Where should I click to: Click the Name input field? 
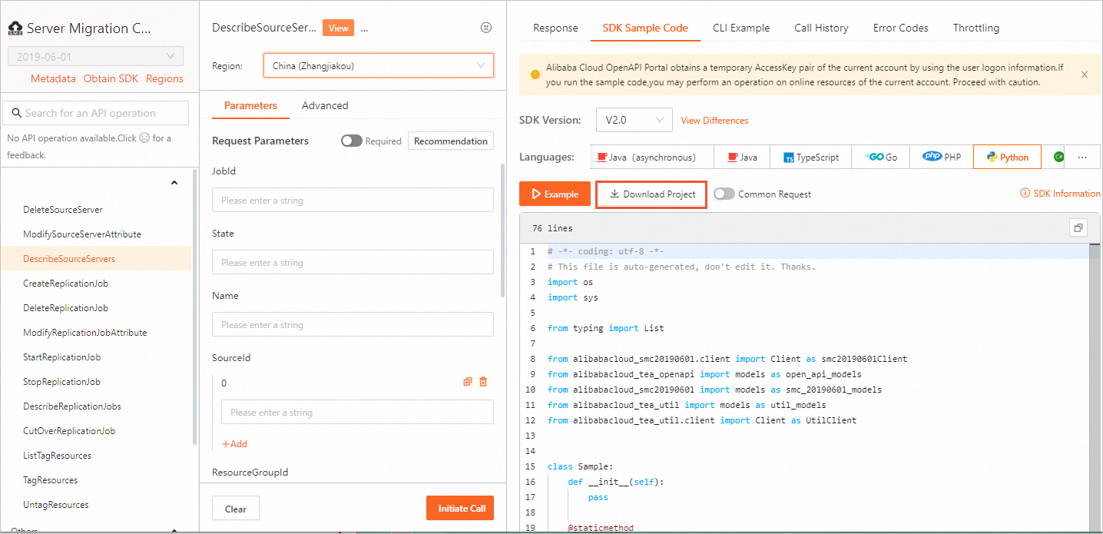pos(353,324)
